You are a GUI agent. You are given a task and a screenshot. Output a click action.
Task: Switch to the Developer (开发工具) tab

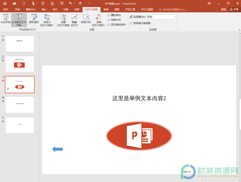coord(130,10)
